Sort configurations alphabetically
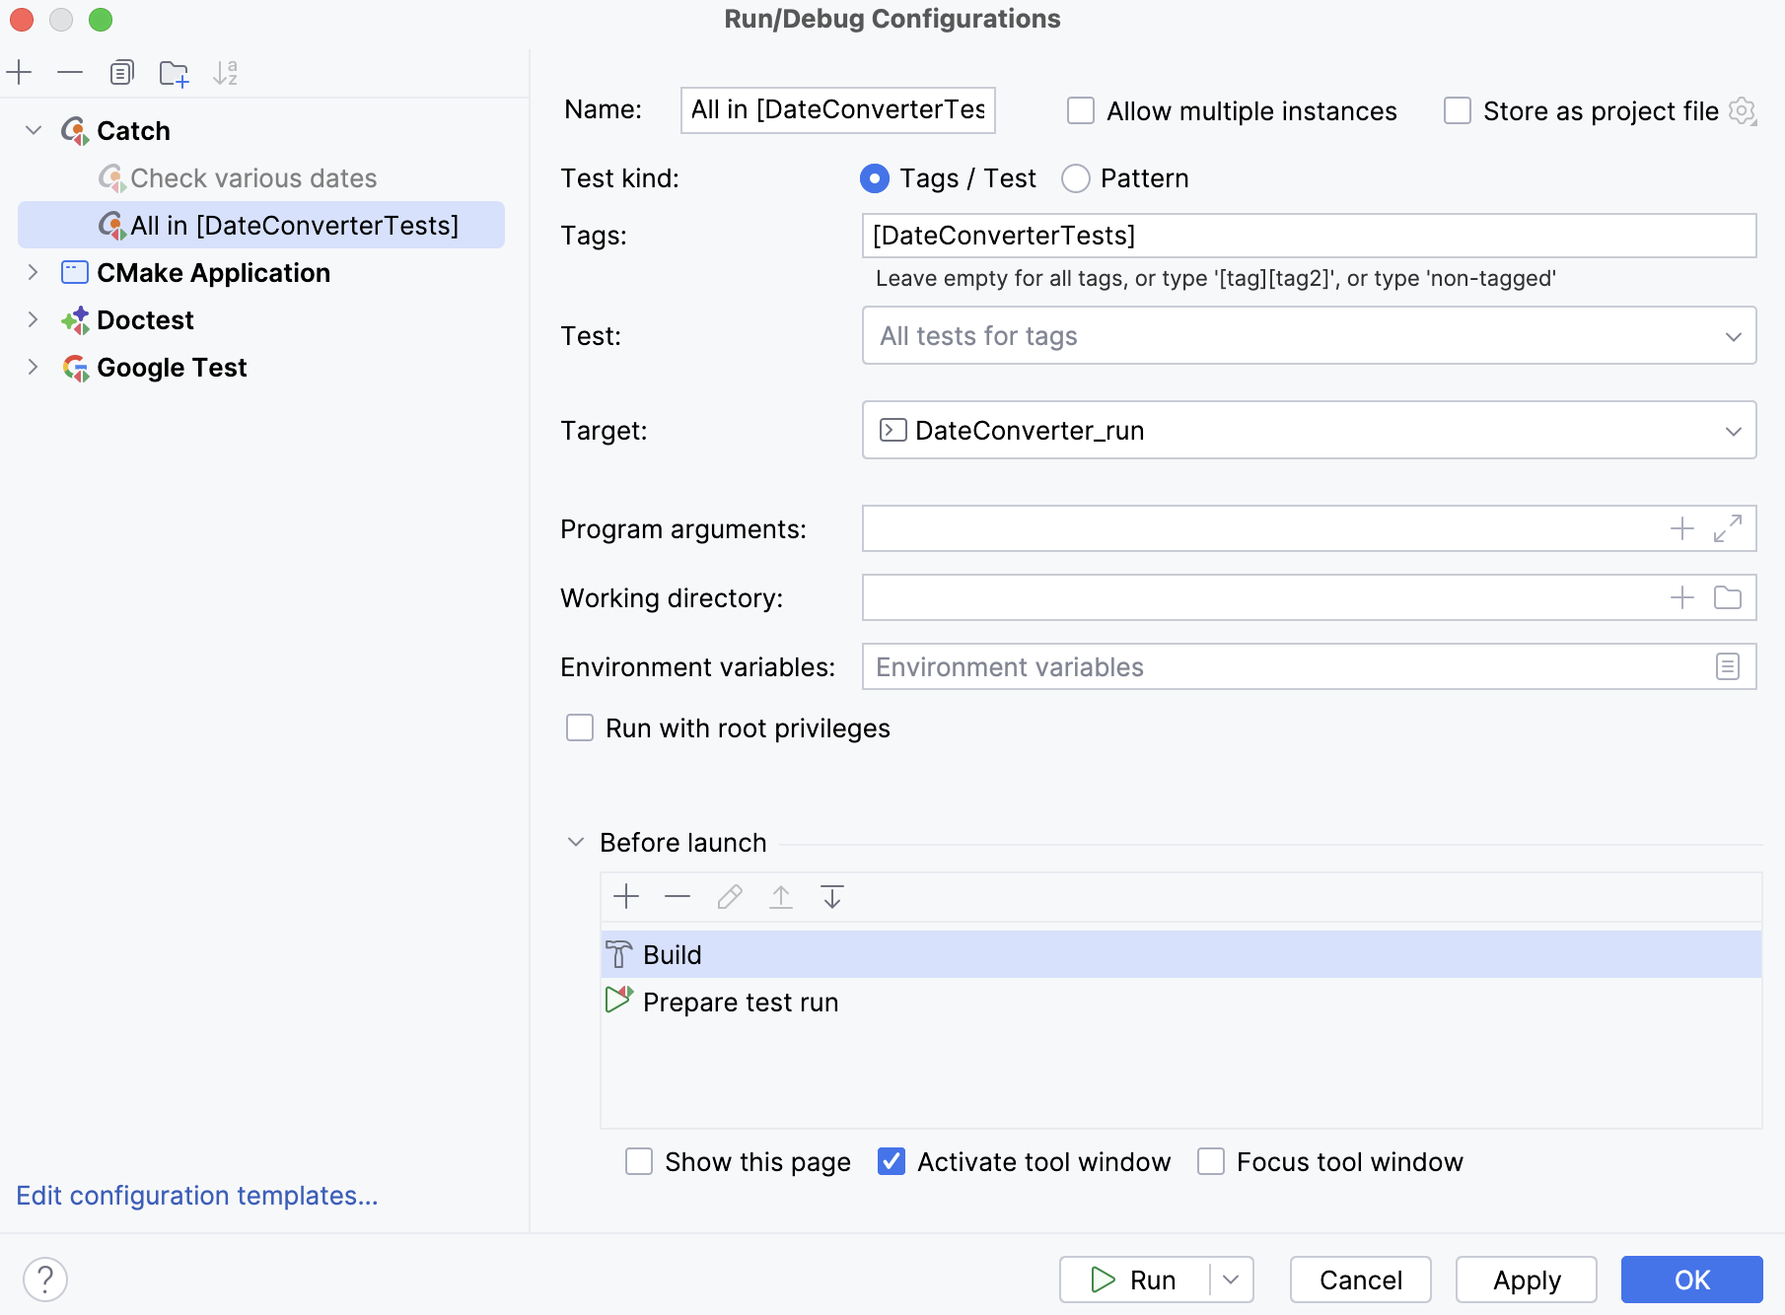1785x1315 pixels. [227, 72]
